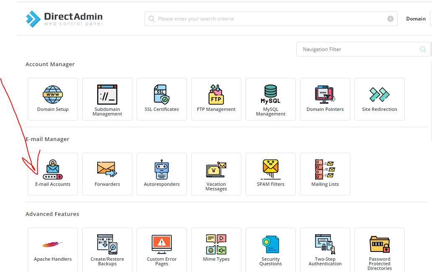
Task: Open the Domain Setup icon
Action: coord(53,95)
